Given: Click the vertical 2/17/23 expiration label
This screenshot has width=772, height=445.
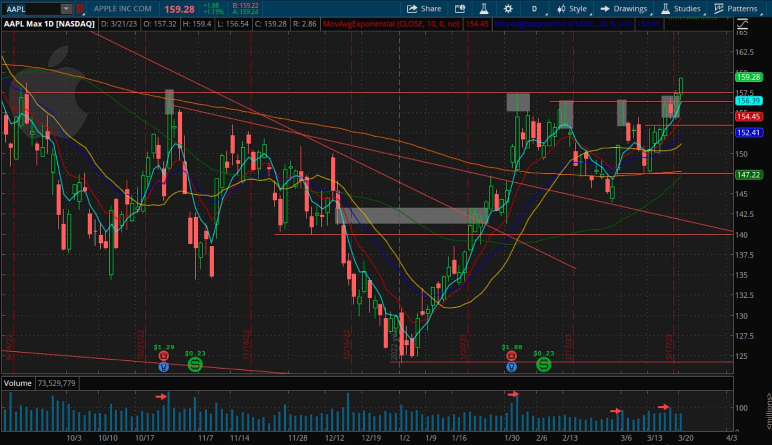Looking at the screenshot, I should [x=568, y=347].
